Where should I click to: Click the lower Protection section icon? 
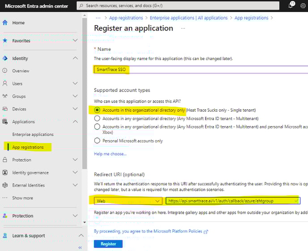5,216
